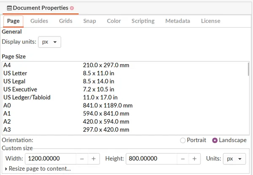Screen dimensions: 253x175
Task: Click the 7.2 x 10.5 in dimensions
Action: tap(98, 89)
